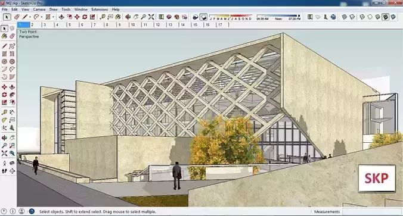Select the Make Component tool

(x=12, y=29)
